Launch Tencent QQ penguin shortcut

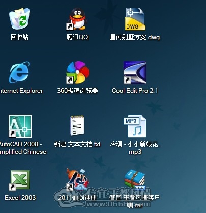point(77,19)
